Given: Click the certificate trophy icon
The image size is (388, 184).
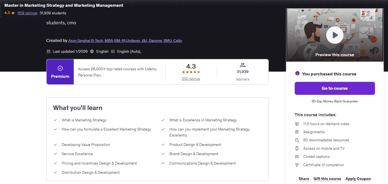Looking at the screenshot, I should pyautogui.click(x=297, y=165).
